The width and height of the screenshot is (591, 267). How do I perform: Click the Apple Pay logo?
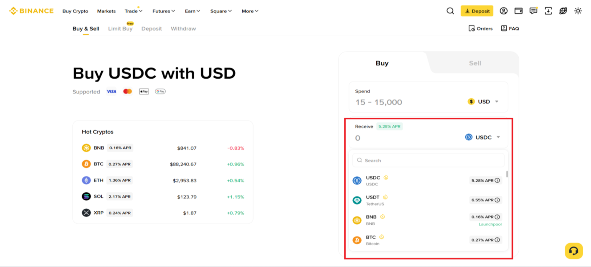click(144, 91)
